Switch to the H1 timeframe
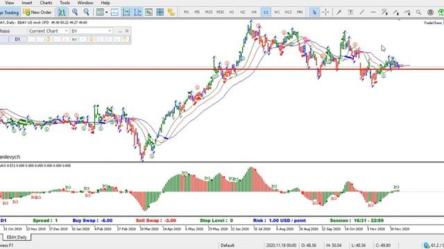This screenshot has width=444, height=249. click(231, 12)
